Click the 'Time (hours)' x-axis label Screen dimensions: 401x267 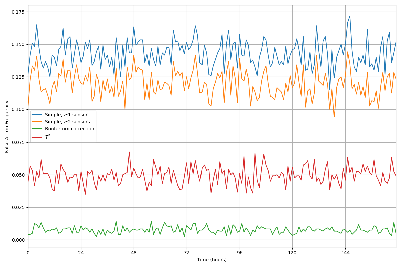coord(212,260)
